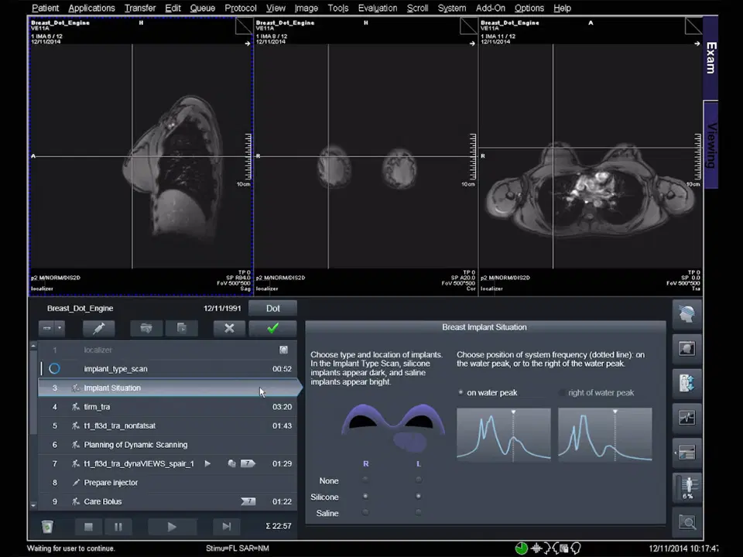This screenshot has height=557, width=743.
Task: Click the trash bin delete icon
Action: point(47,527)
